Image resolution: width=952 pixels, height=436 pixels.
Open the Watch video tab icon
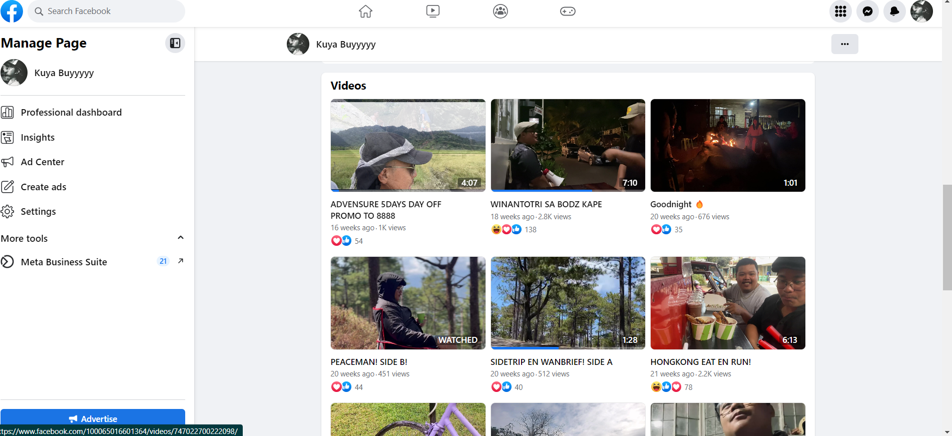point(433,11)
